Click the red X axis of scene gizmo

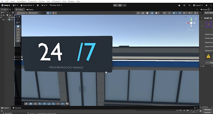pyautogui.click(x=188, y=23)
